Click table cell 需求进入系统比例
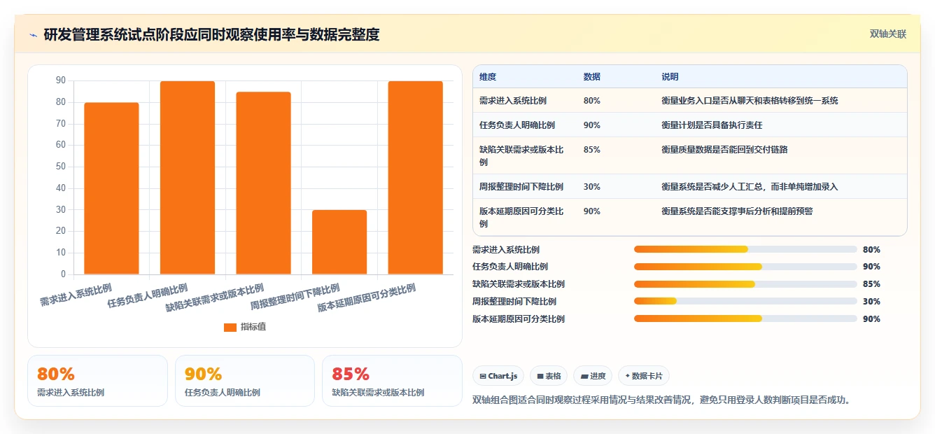935x434 pixels. tap(513, 101)
